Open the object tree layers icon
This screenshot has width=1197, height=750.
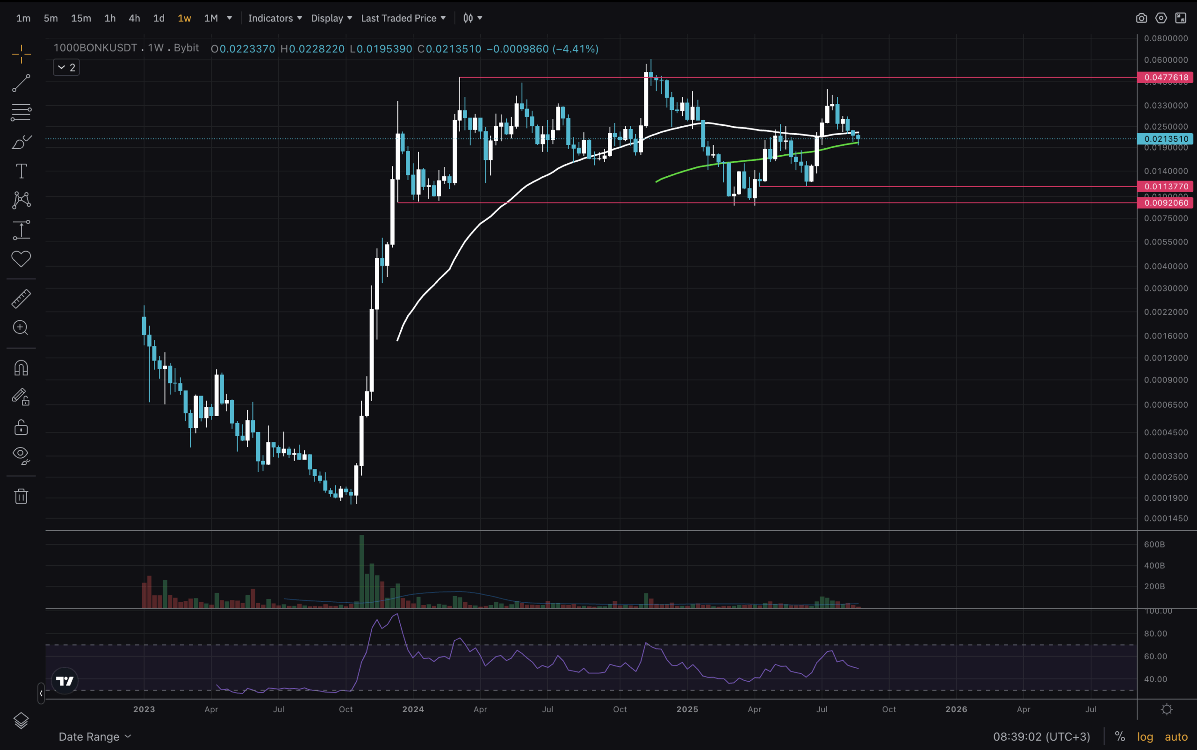21,720
